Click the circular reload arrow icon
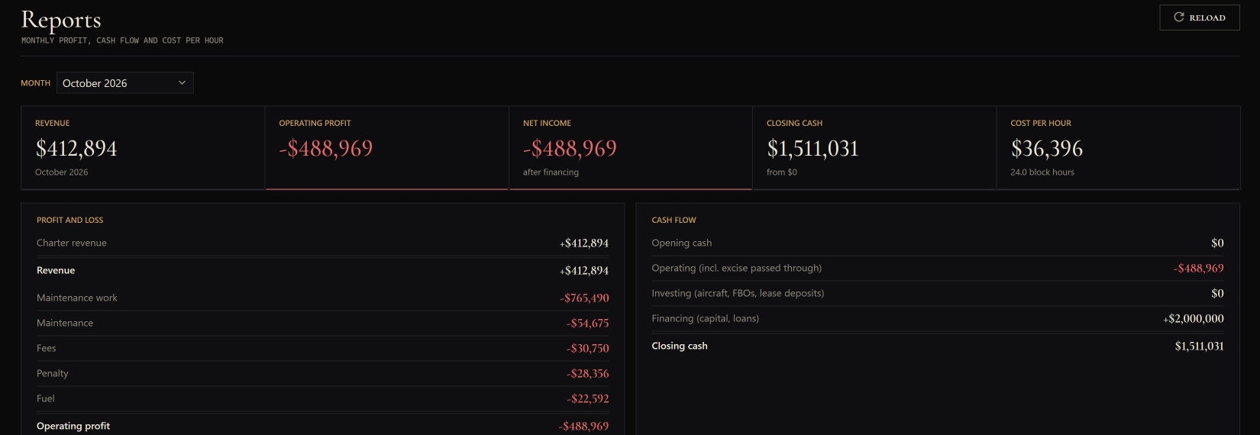 pyautogui.click(x=1179, y=17)
